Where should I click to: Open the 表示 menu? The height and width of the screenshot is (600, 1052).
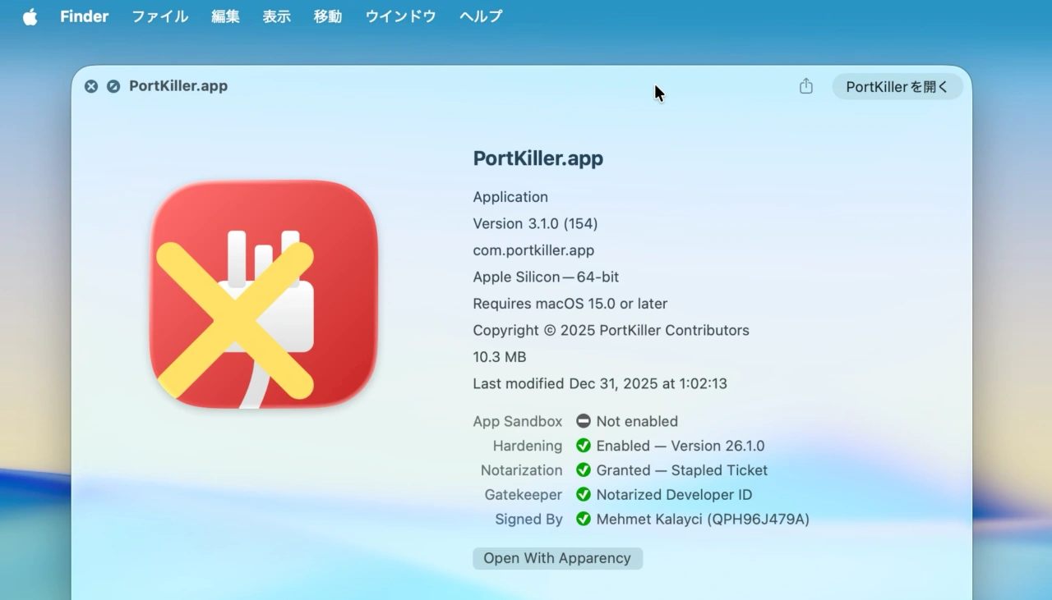[x=276, y=16]
